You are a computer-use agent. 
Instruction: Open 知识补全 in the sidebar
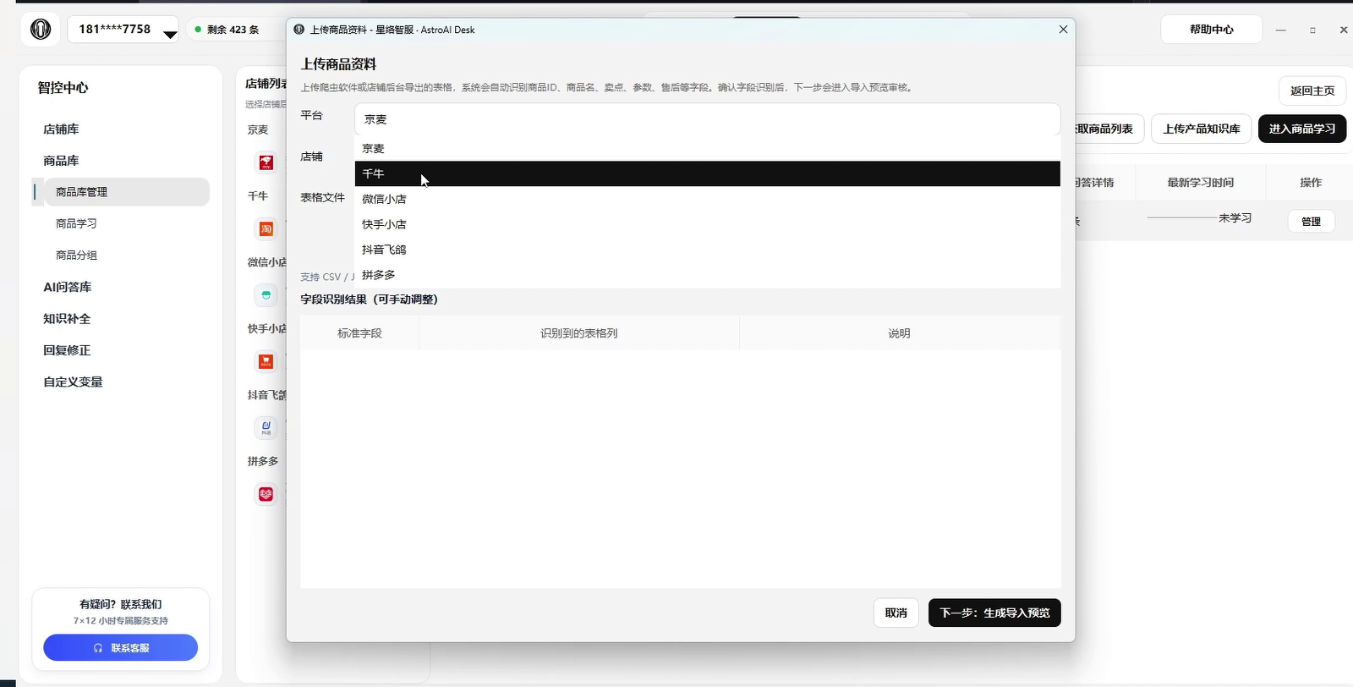click(67, 319)
